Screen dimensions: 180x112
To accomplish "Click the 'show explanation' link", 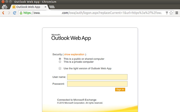I will (74, 54).
